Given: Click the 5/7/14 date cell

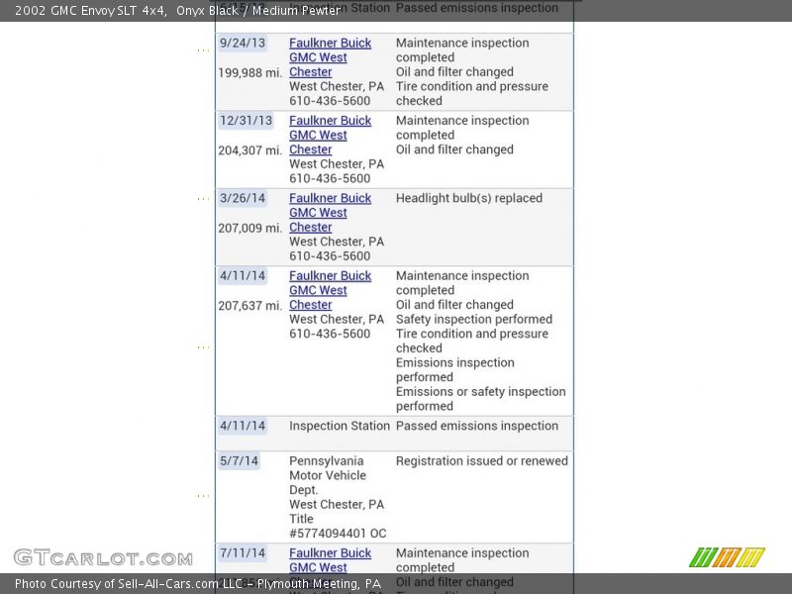Looking at the screenshot, I should [x=239, y=461].
